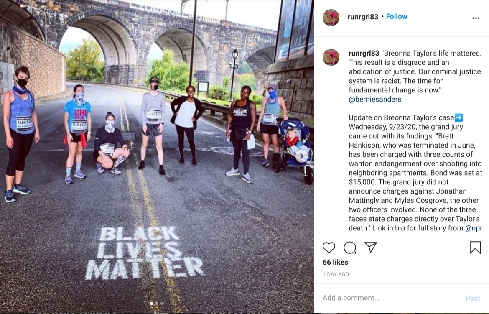
Task: Select the second carousel dot indicator
Action: click(x=157, y=303)
